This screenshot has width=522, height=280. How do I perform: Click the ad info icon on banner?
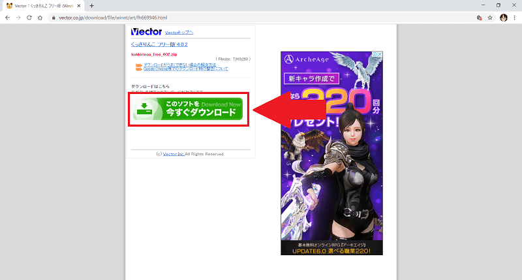[x=375, y=54]
